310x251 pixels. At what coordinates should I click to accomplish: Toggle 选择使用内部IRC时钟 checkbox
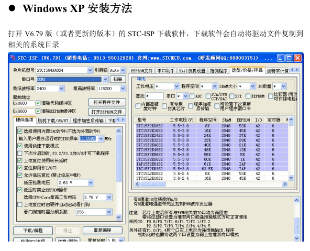click(x=19, y=131)
